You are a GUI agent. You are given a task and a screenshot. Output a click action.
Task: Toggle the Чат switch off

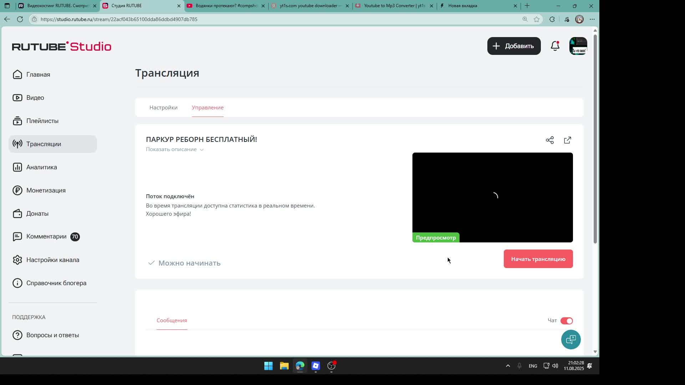(566, 321)
